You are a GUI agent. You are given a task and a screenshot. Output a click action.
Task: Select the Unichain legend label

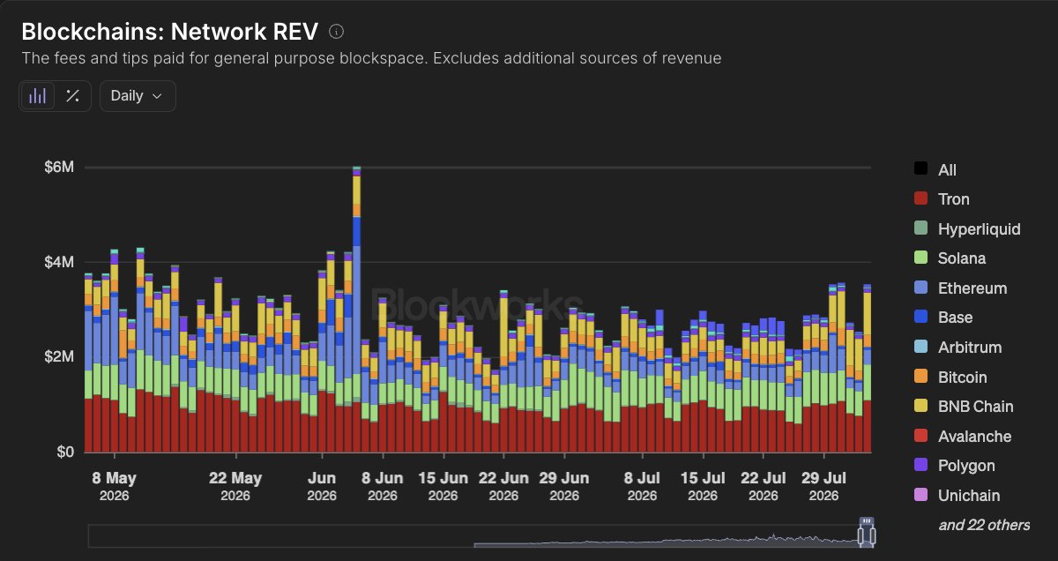(969, 495)
